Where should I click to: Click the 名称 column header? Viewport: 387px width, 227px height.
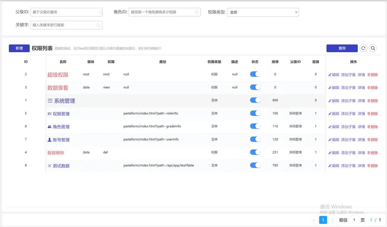coord(63,62)
